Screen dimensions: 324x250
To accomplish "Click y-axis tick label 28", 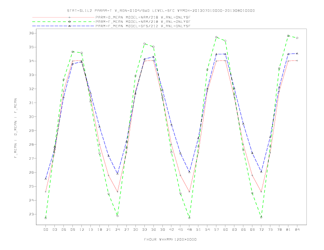I will click(31, 145).
